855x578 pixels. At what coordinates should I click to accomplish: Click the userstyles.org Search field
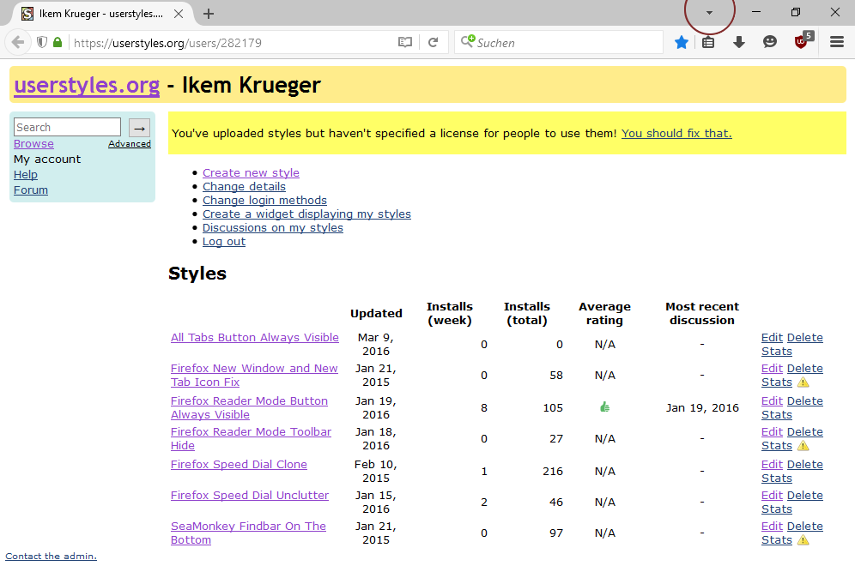click(67, 127)
